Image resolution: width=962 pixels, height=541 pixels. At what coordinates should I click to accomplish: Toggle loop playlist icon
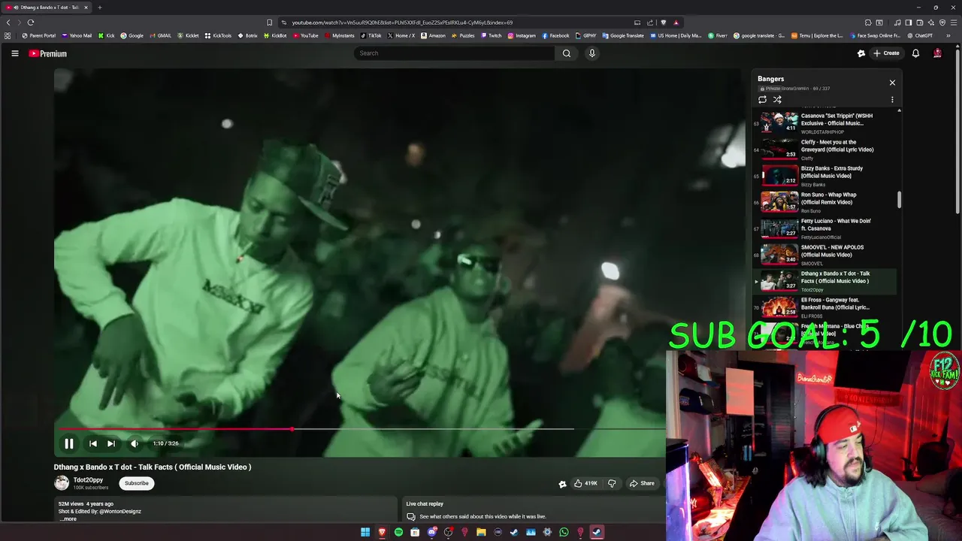(762, 99)
